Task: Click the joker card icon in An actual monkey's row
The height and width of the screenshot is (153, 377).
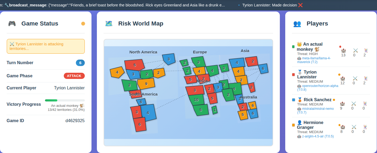Action: coord(366,50)
